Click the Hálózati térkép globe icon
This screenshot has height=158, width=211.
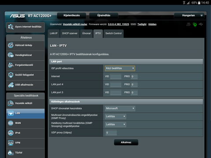[x=11, y=45]
